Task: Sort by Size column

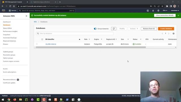Action: click(x=128, y=39)
